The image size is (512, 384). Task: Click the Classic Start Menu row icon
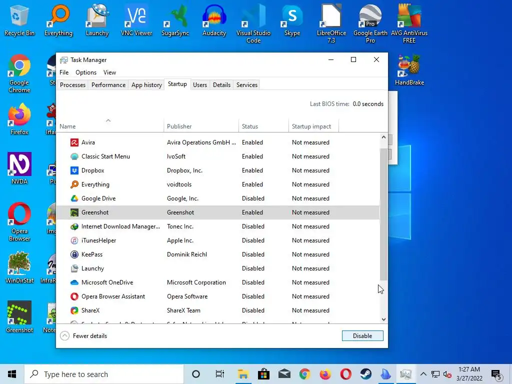point(74,156)
